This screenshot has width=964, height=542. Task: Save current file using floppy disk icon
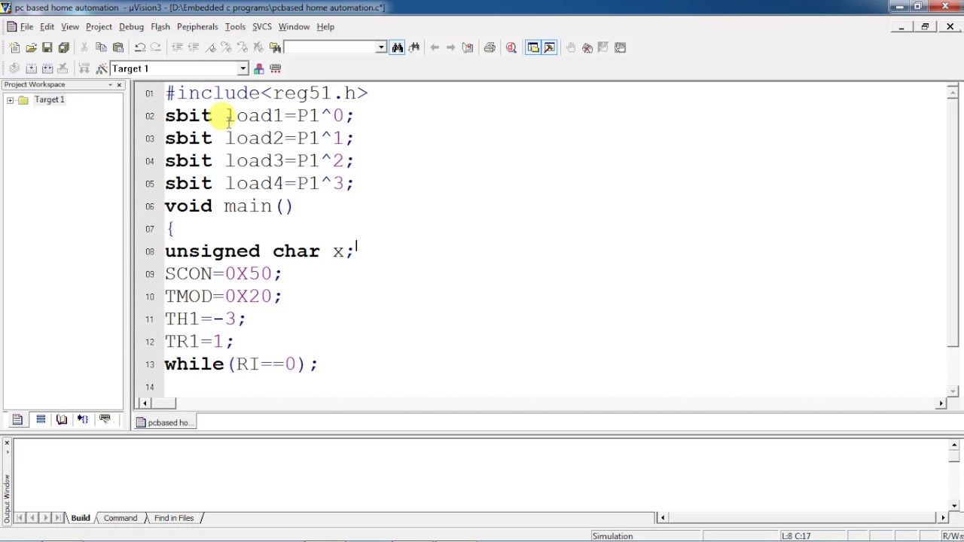click(x=47, y=47)
